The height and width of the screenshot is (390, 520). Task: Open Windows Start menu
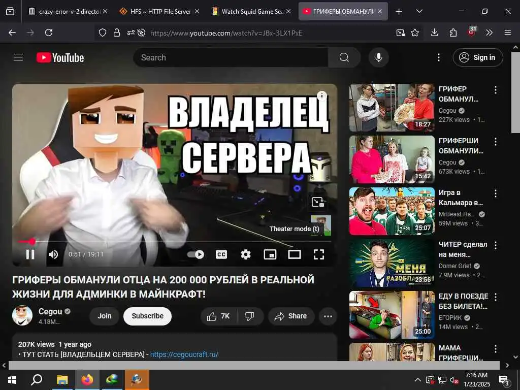click(x=12, y=380)
